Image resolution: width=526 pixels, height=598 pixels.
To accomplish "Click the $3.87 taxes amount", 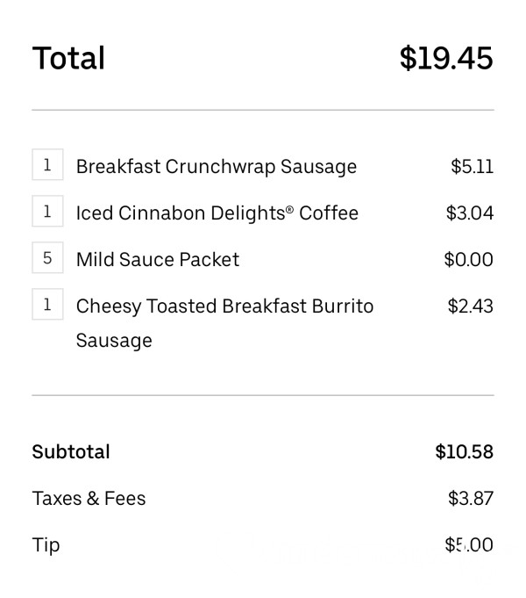I will (471, 499).
